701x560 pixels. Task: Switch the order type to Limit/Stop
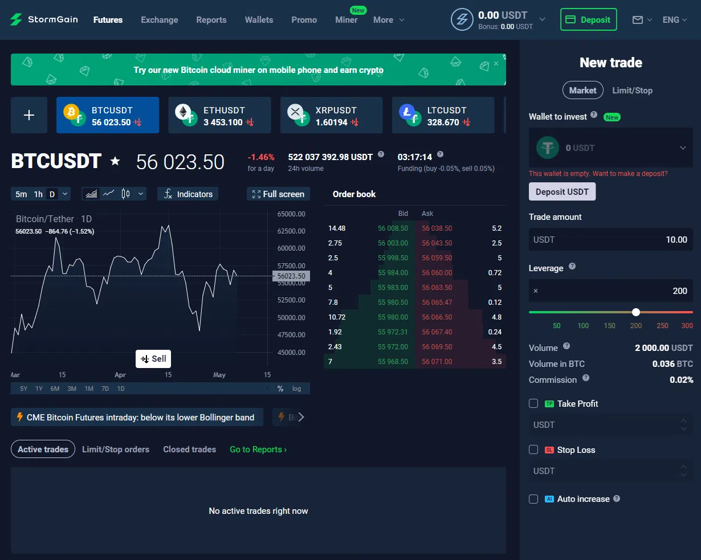pyautogui.click(x=632, y=90)
